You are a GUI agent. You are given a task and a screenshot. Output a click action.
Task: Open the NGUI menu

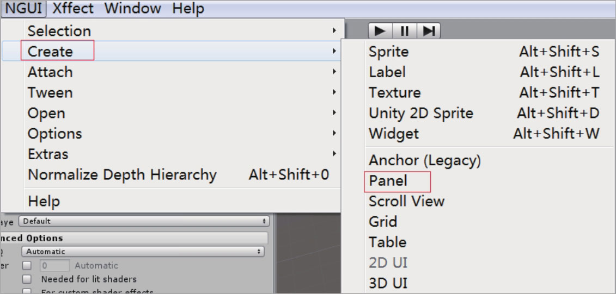point(24,9)
